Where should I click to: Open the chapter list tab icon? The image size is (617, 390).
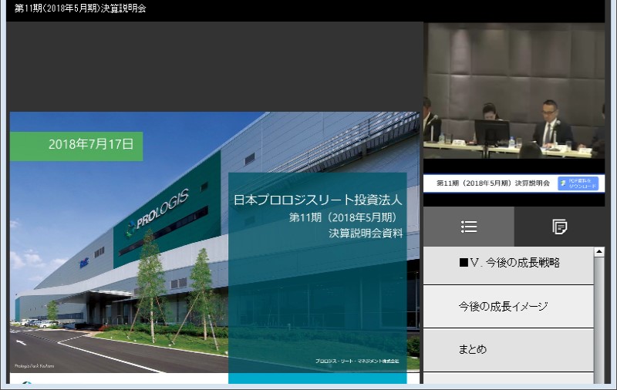(469, 227)
